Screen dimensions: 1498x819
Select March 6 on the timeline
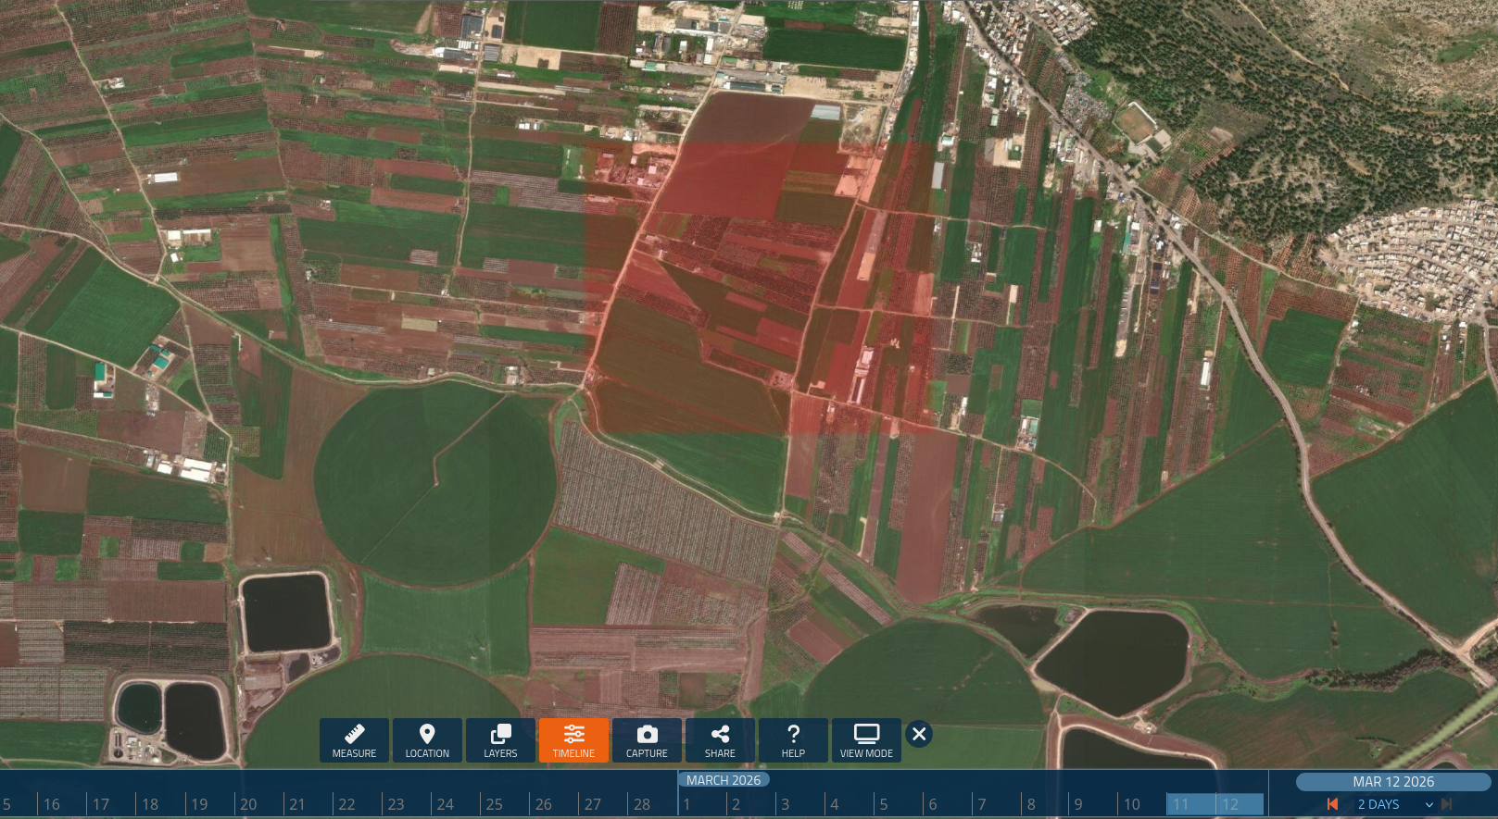[933, 804]
